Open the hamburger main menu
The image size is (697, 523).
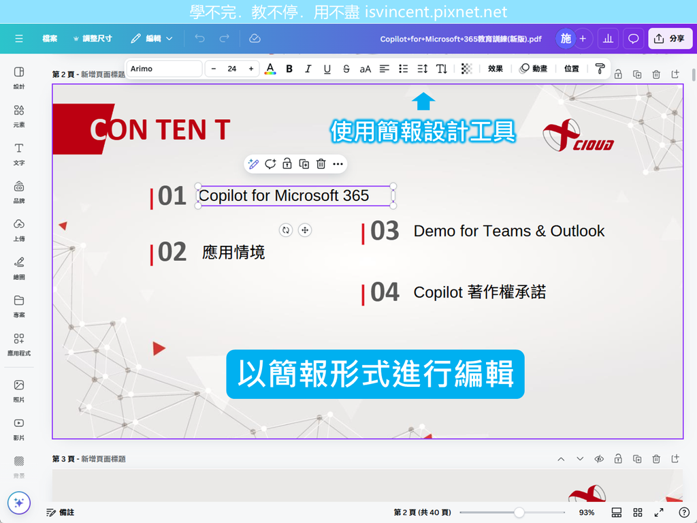[x=18, y=39]
